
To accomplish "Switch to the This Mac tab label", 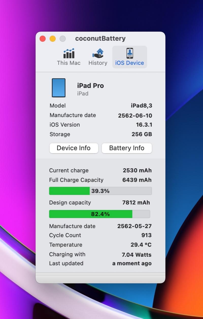I will click(69, 63).
